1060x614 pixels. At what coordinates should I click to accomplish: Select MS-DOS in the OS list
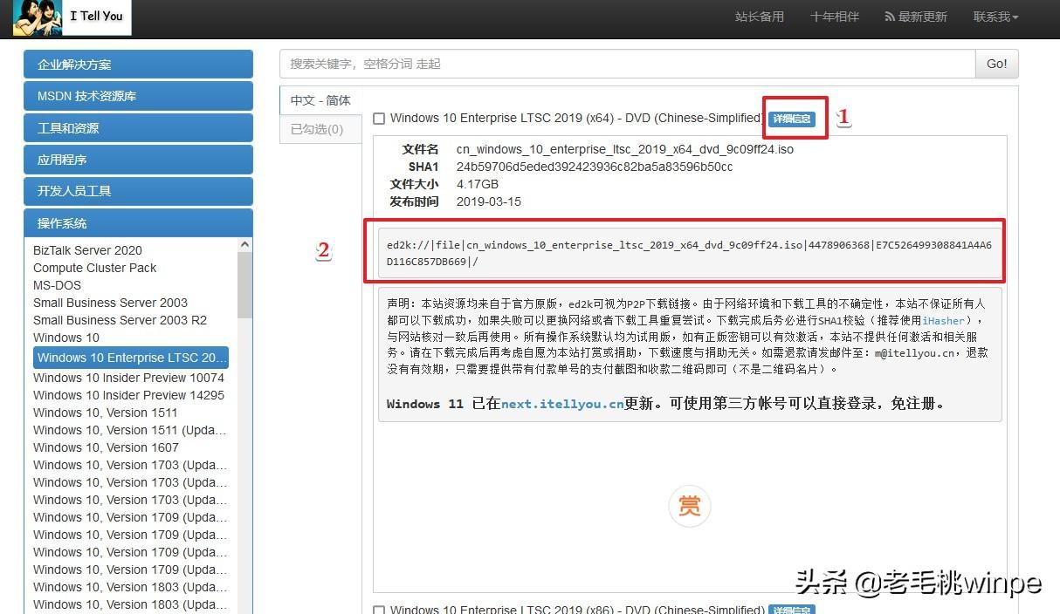coord(57,285)
